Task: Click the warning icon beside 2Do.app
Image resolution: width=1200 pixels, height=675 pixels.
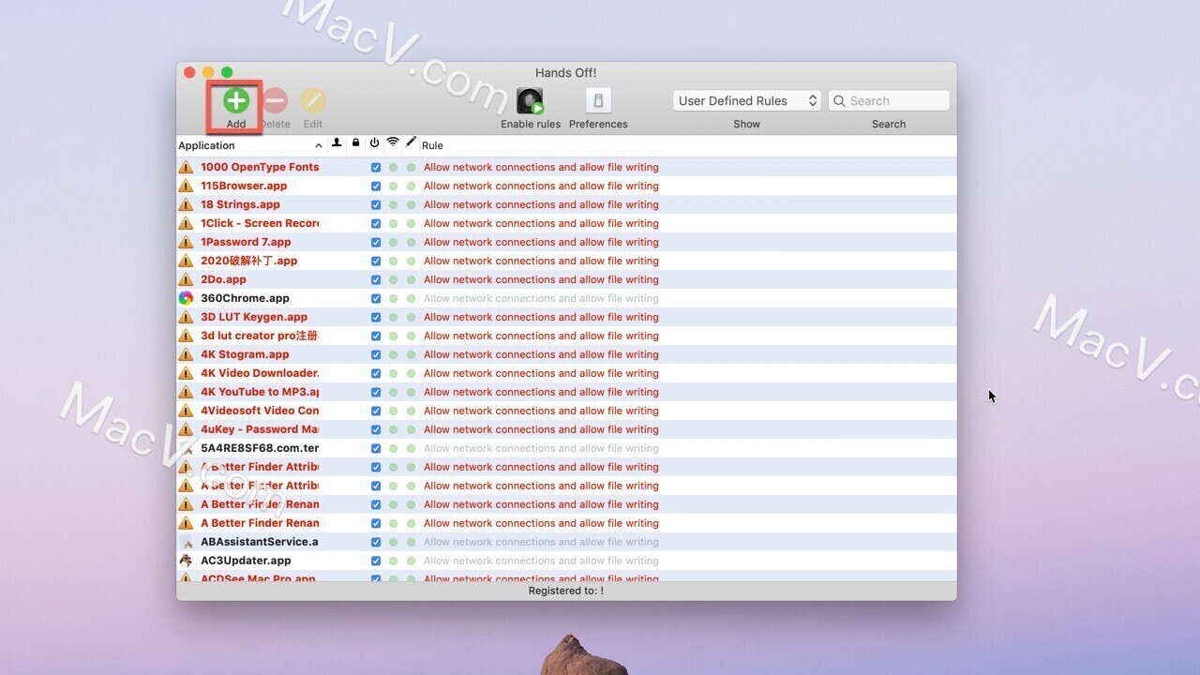Action: [x=186, y=279]
